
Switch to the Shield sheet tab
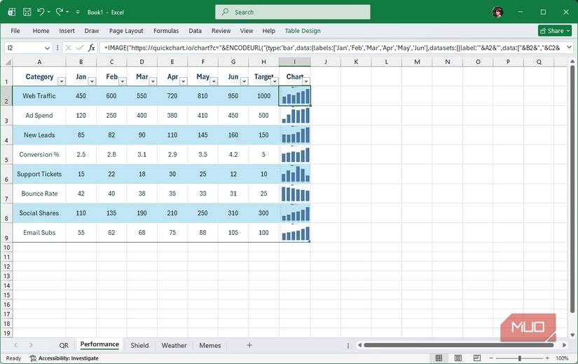click(139, 346)
